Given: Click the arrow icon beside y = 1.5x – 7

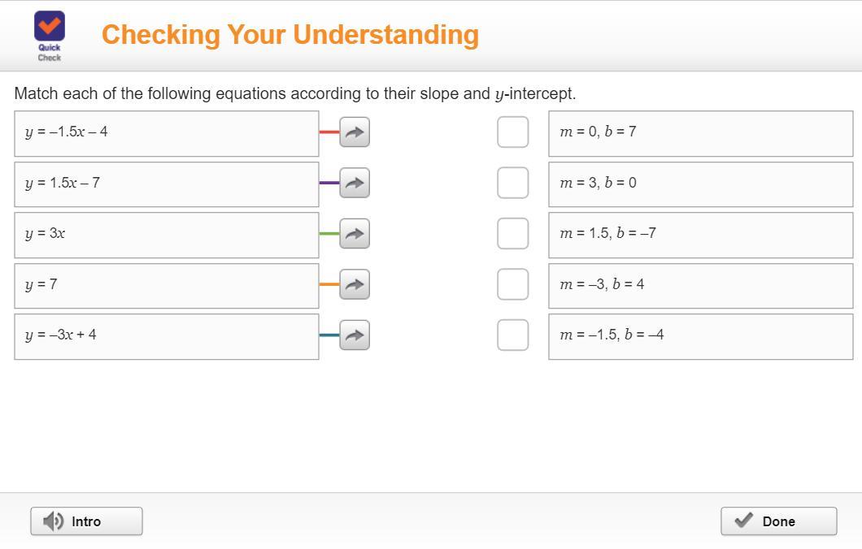Looking at the screenshot, I should click(x=355, y=183).
